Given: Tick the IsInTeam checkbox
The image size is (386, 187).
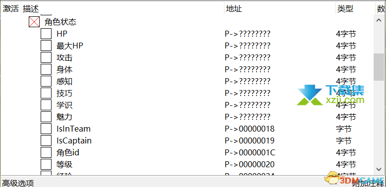Looking at the screenshot, I should coord(46,129).
